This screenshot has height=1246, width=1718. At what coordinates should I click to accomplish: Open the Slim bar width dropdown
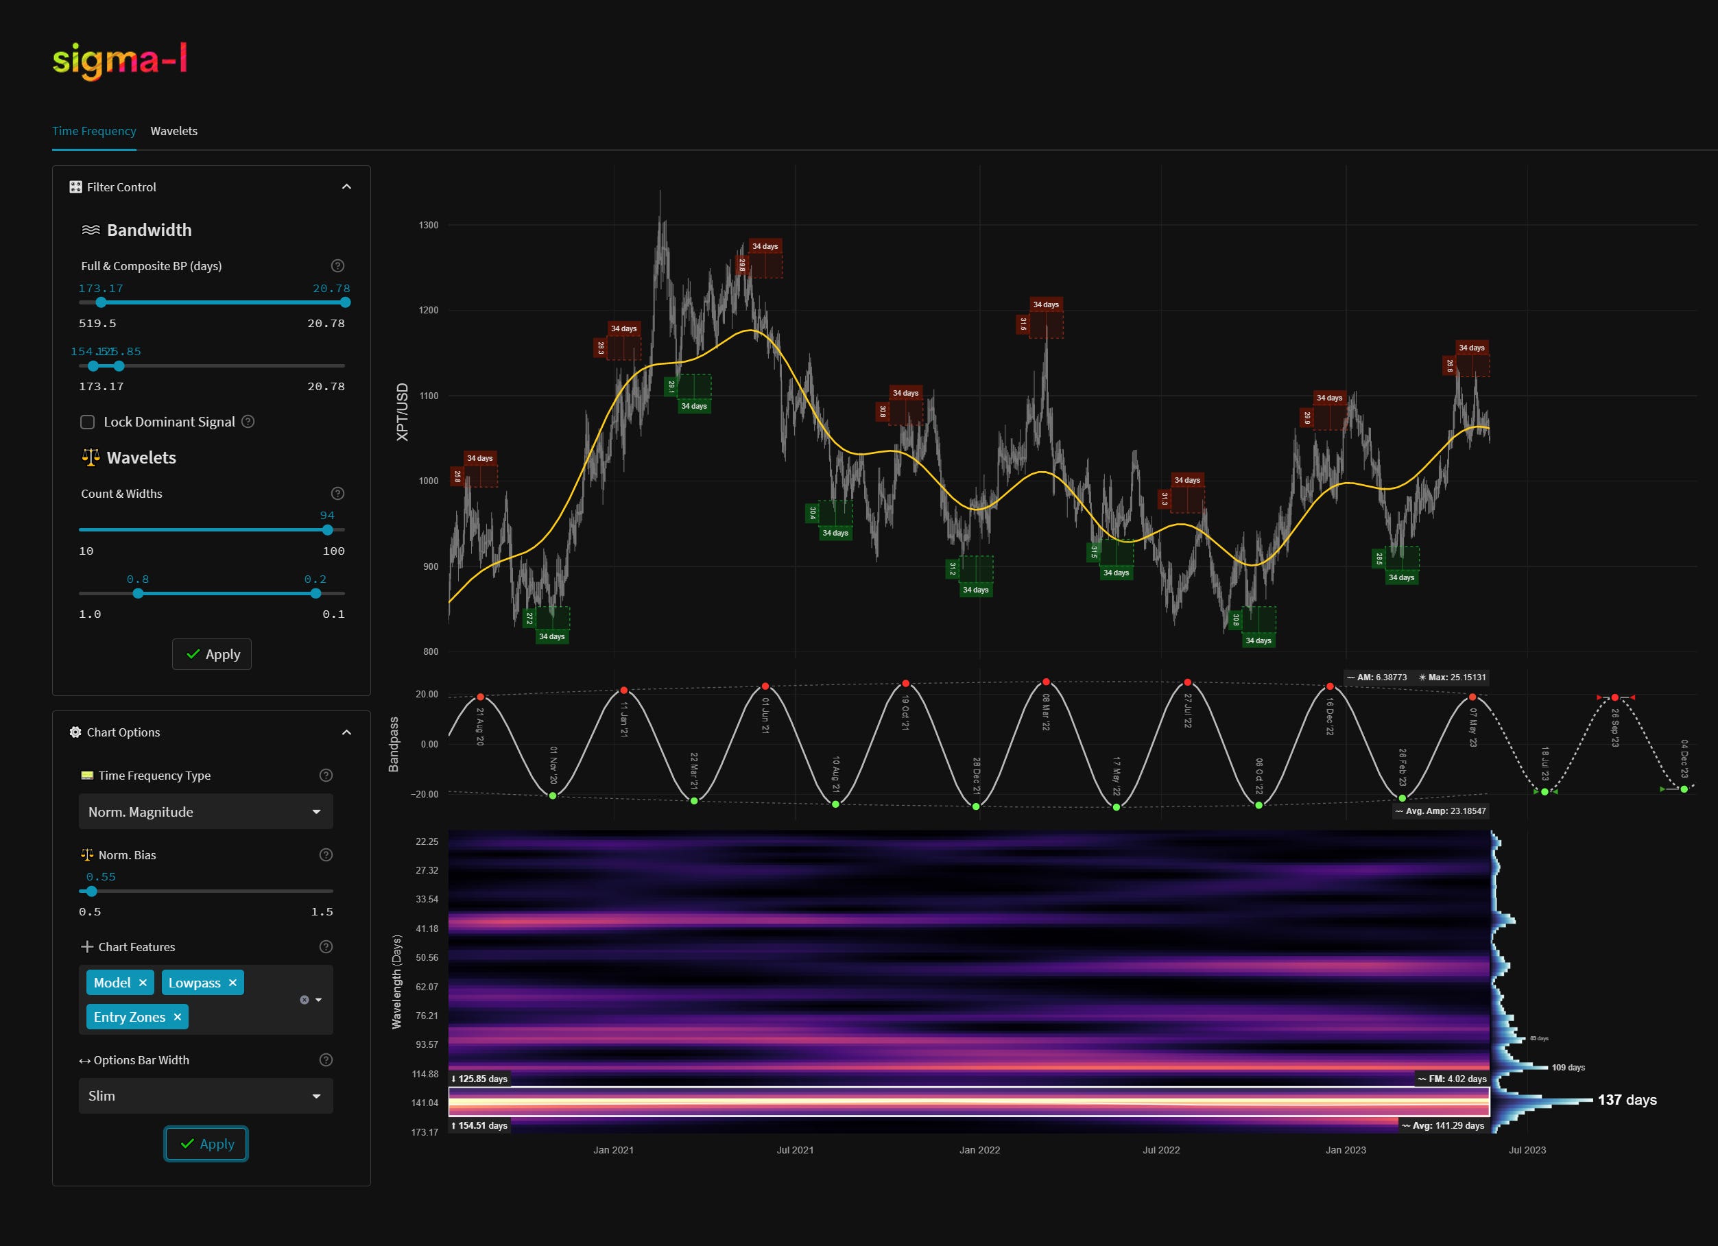click(x=205, y=1095)
